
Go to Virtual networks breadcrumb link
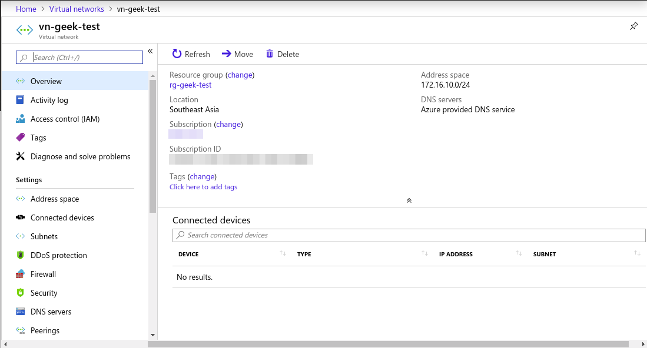tap(77, 9)
